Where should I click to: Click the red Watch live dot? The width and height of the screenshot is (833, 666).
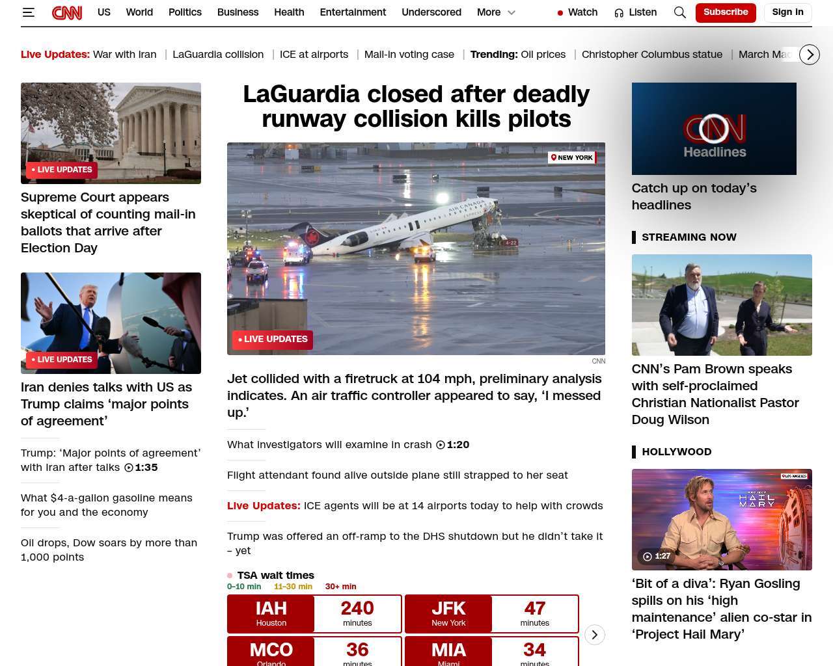(560, 13)
